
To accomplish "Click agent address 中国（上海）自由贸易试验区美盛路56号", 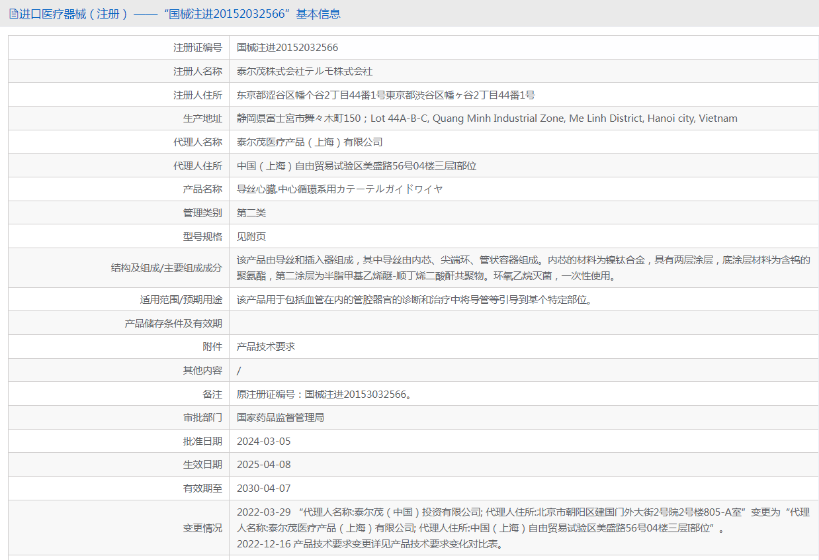I will [x=357, y=165].
